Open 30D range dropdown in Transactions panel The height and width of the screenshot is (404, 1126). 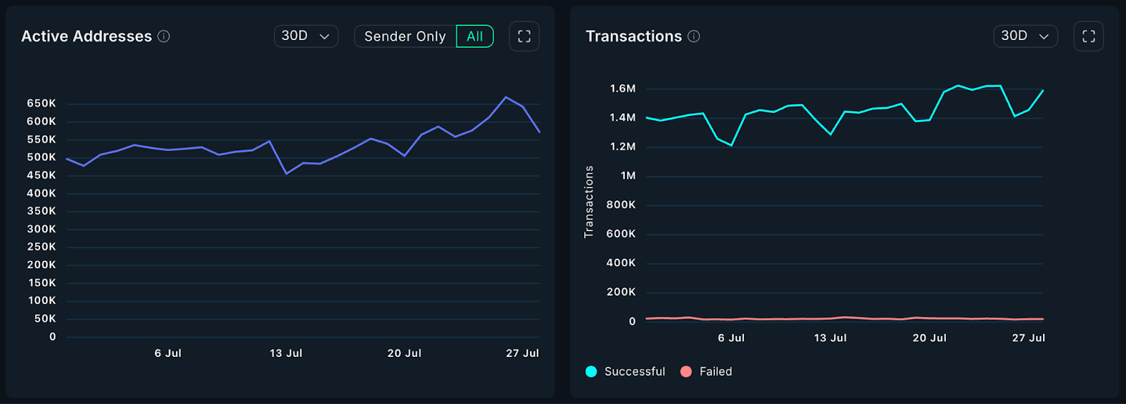pos(1025,37)
